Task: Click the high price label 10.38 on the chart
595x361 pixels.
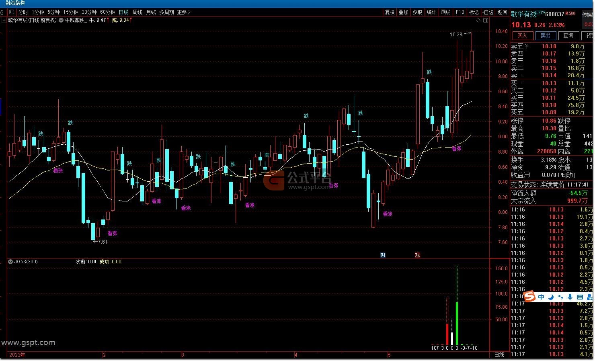Action: 456,35
